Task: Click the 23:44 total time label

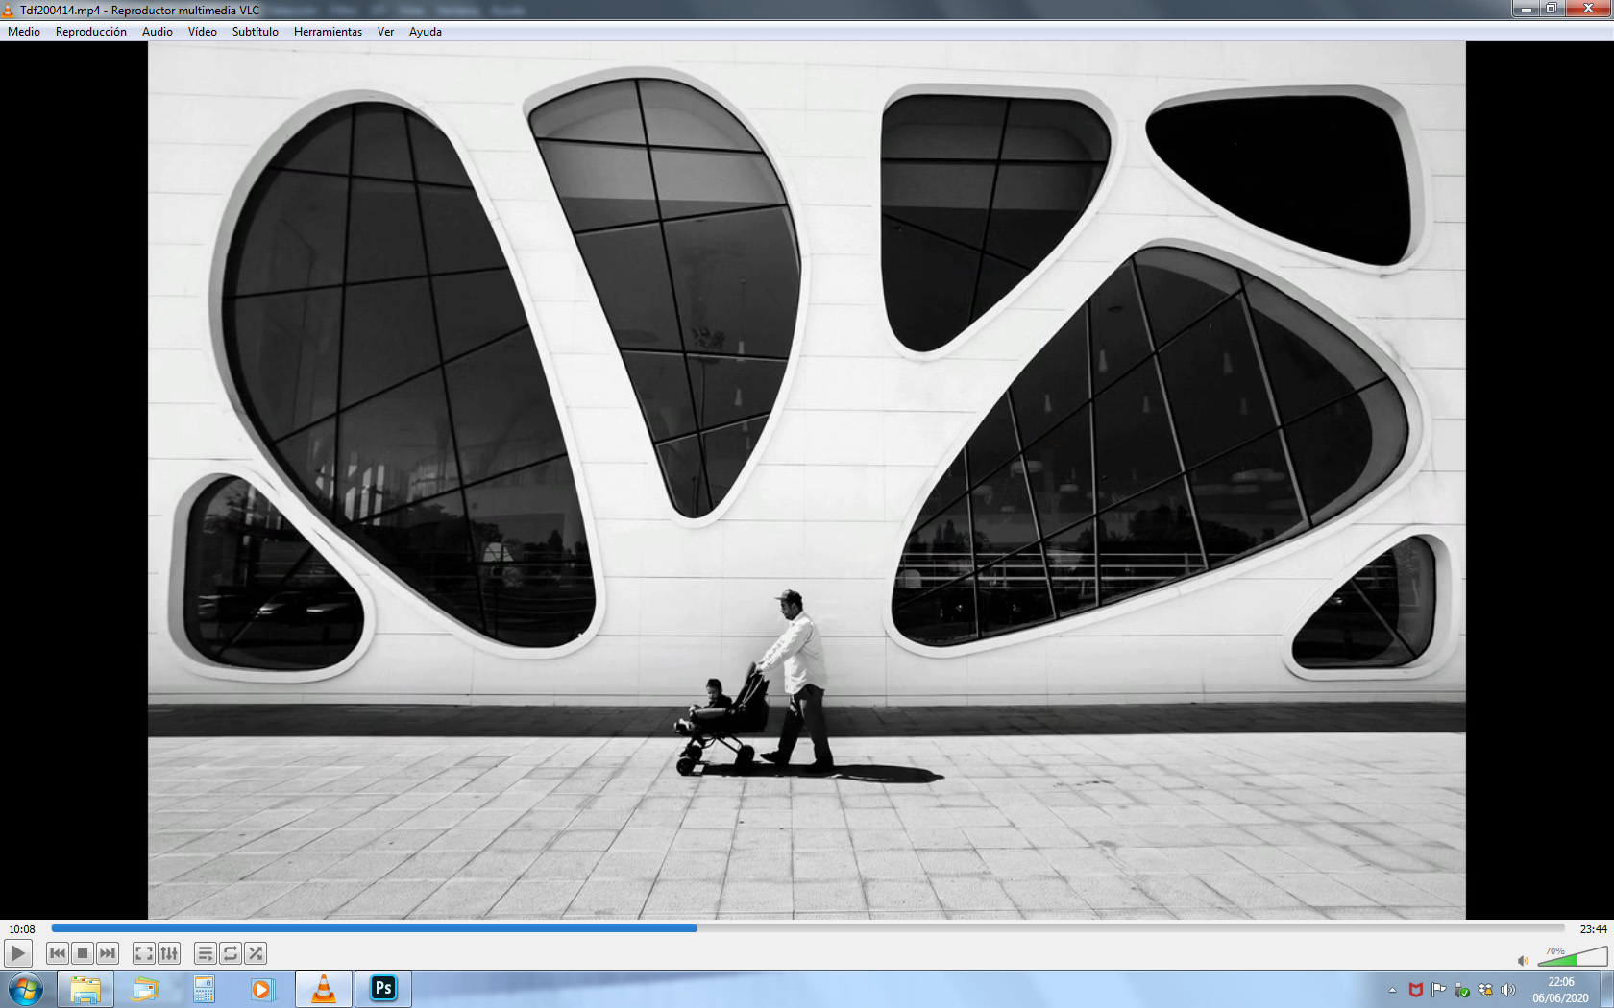Action: point(1593,929)
